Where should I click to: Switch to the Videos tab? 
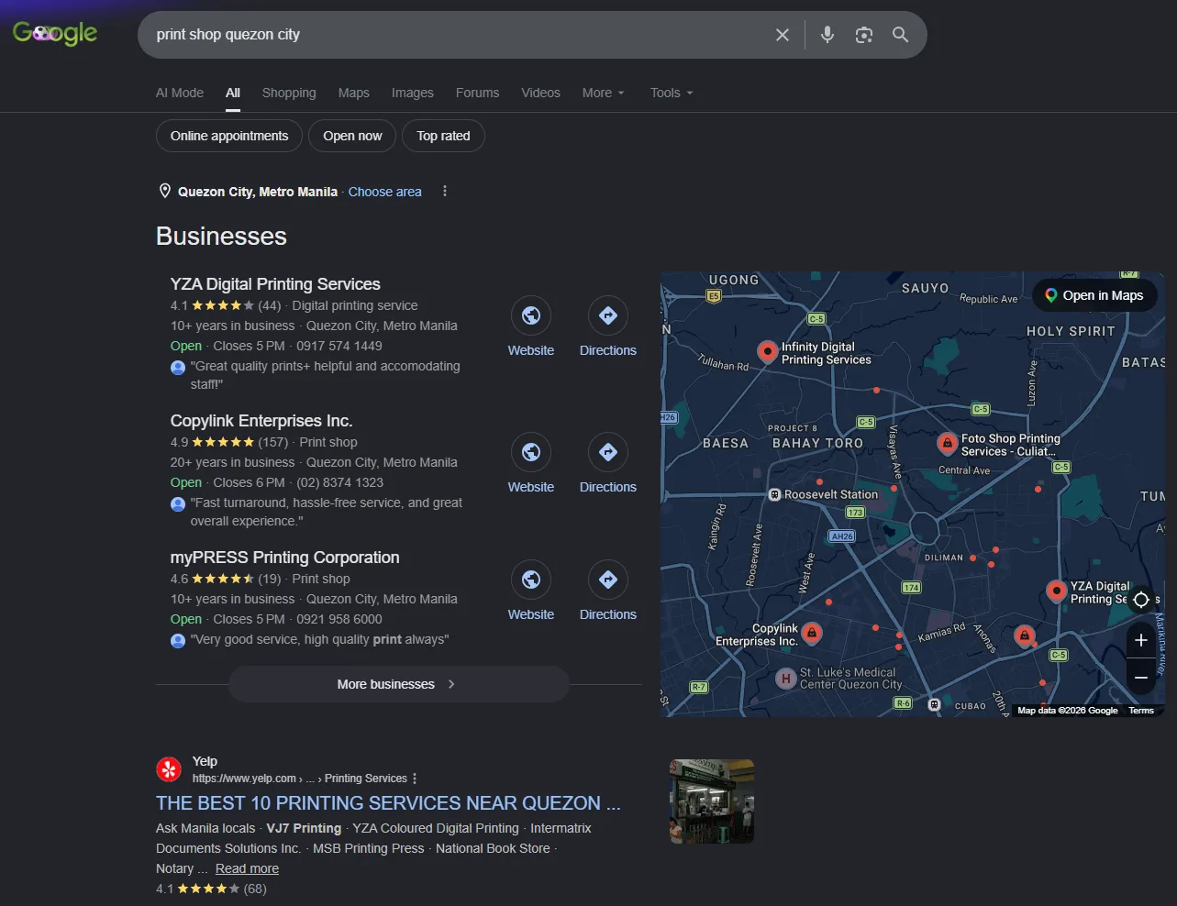tap(540, 93)
